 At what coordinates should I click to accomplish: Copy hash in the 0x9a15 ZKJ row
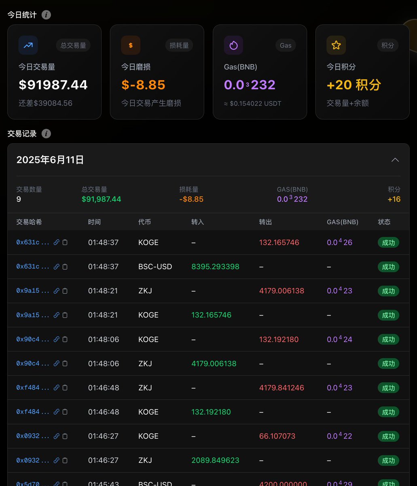point(65,291)
